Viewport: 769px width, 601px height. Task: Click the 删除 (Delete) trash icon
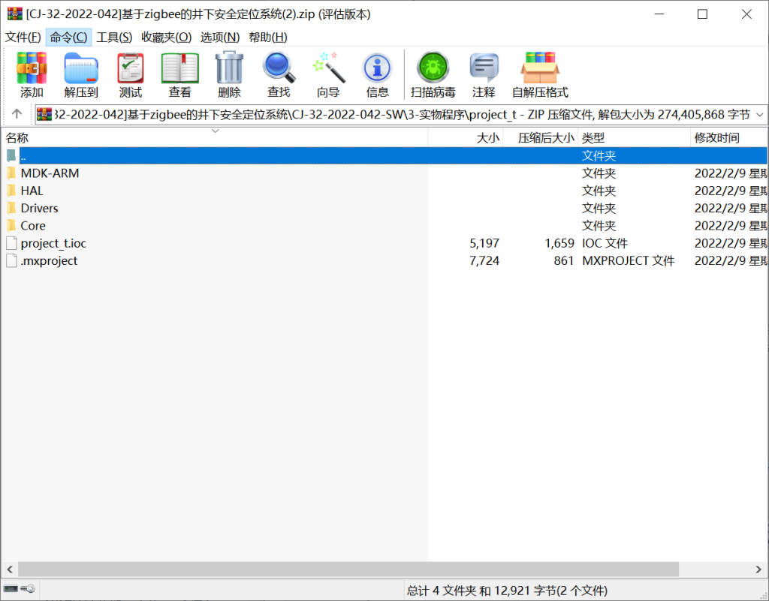click(229, 75)
